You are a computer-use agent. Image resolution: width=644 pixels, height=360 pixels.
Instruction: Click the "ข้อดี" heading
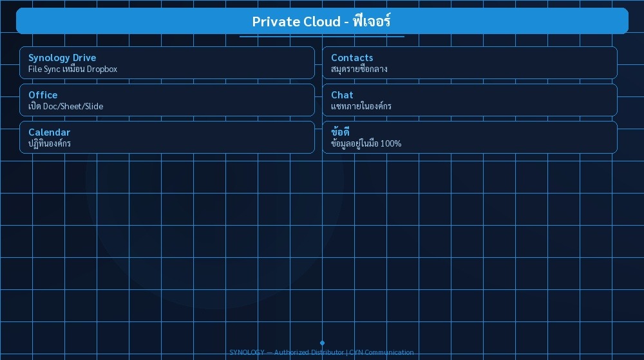click(x=340, y=132)
